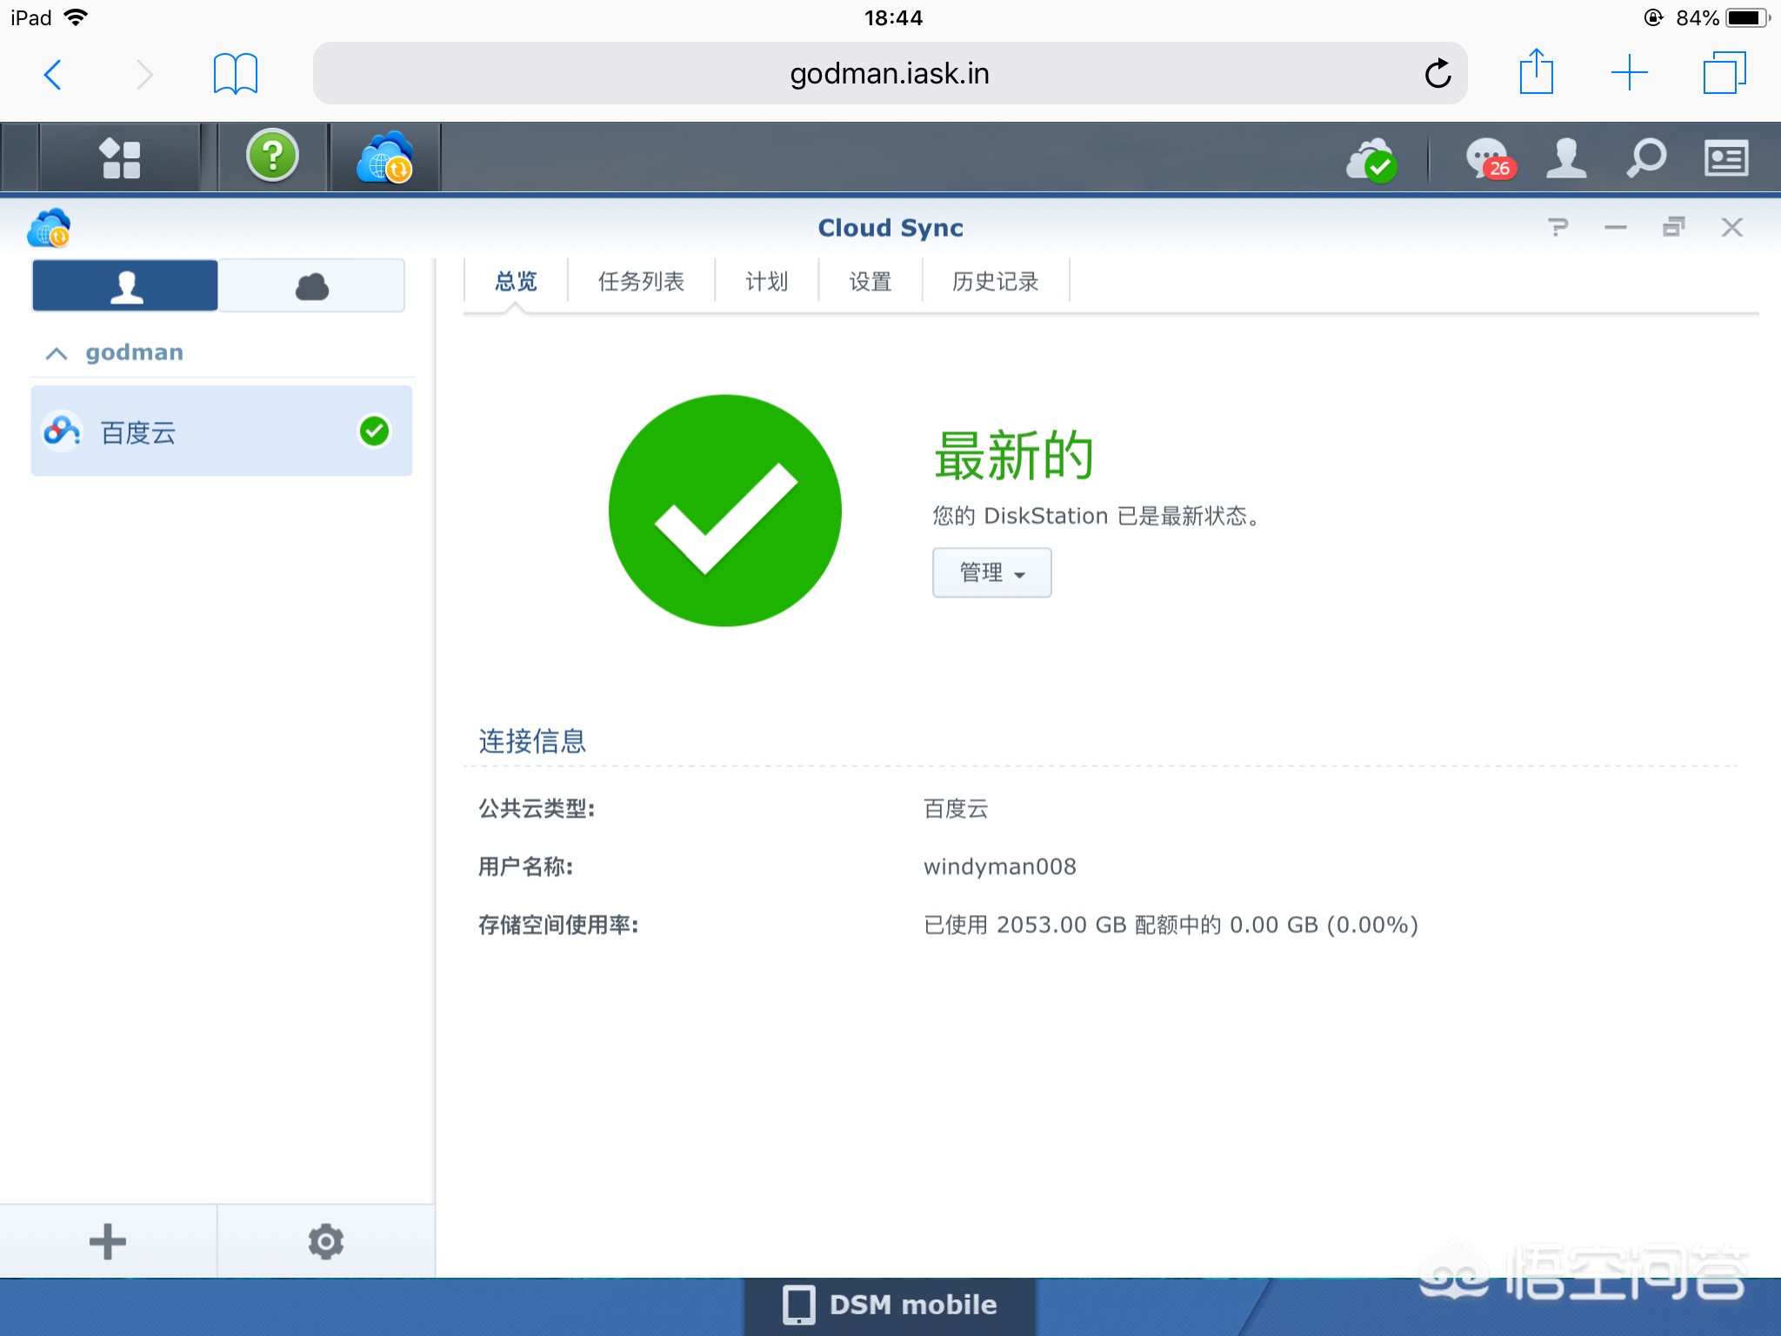Open the 管理 dropdown menu

tap(991, 572)
